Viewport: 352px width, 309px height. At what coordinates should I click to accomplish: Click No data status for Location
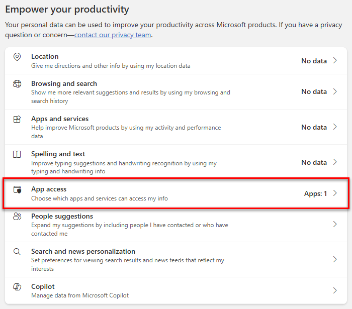coord(314,61)
